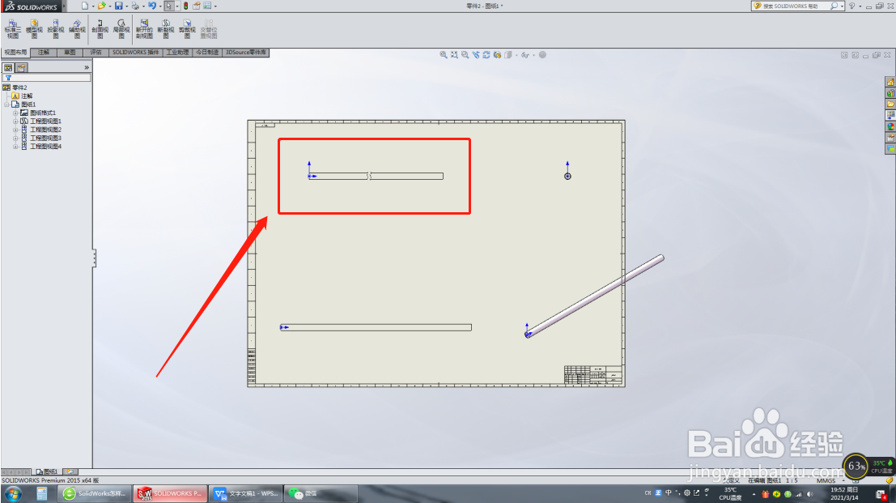The height and width of the screenshot is (503, 896).
Task: Open dropdown arrow next to Options icon
Action: (x=215, y=6)
